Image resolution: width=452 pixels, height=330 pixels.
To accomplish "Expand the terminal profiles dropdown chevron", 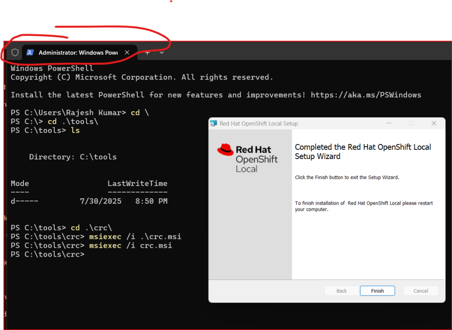I will pos(162,53).
